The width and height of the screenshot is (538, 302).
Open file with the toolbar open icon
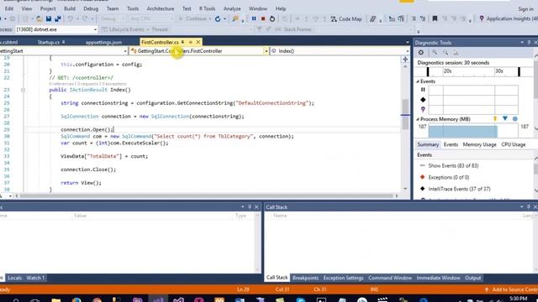[40, 18]
